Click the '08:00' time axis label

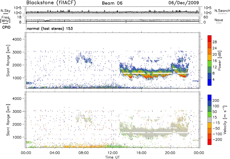(x=84, y=153)
